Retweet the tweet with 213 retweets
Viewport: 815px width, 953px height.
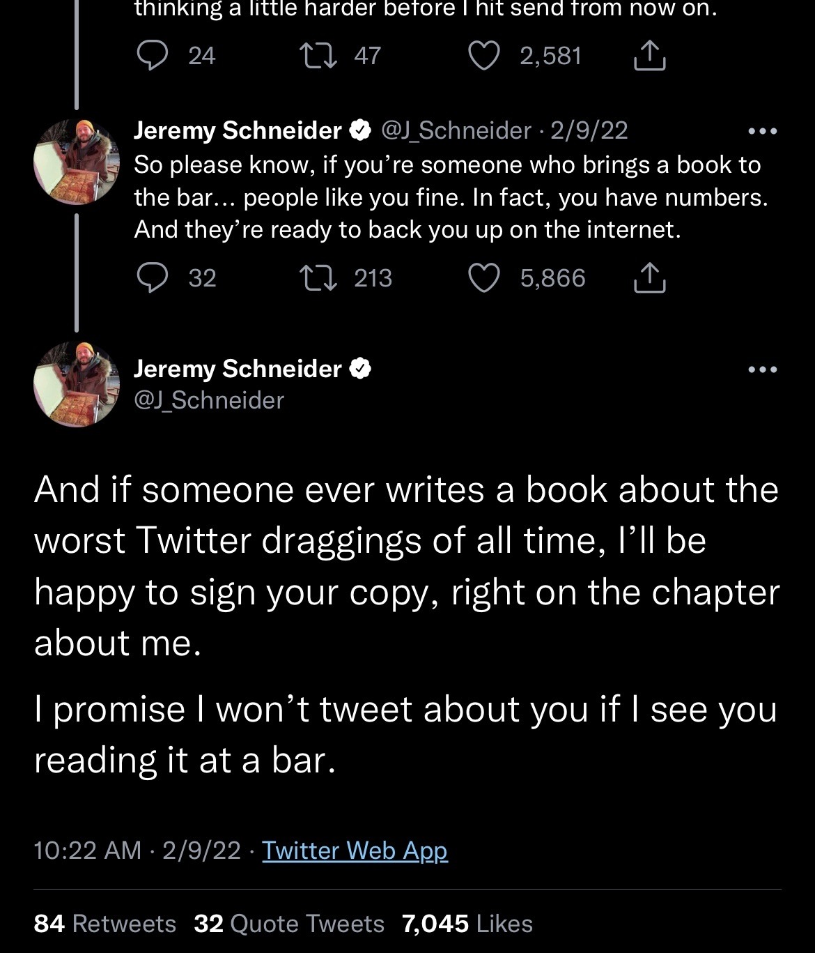coord(318,278)
